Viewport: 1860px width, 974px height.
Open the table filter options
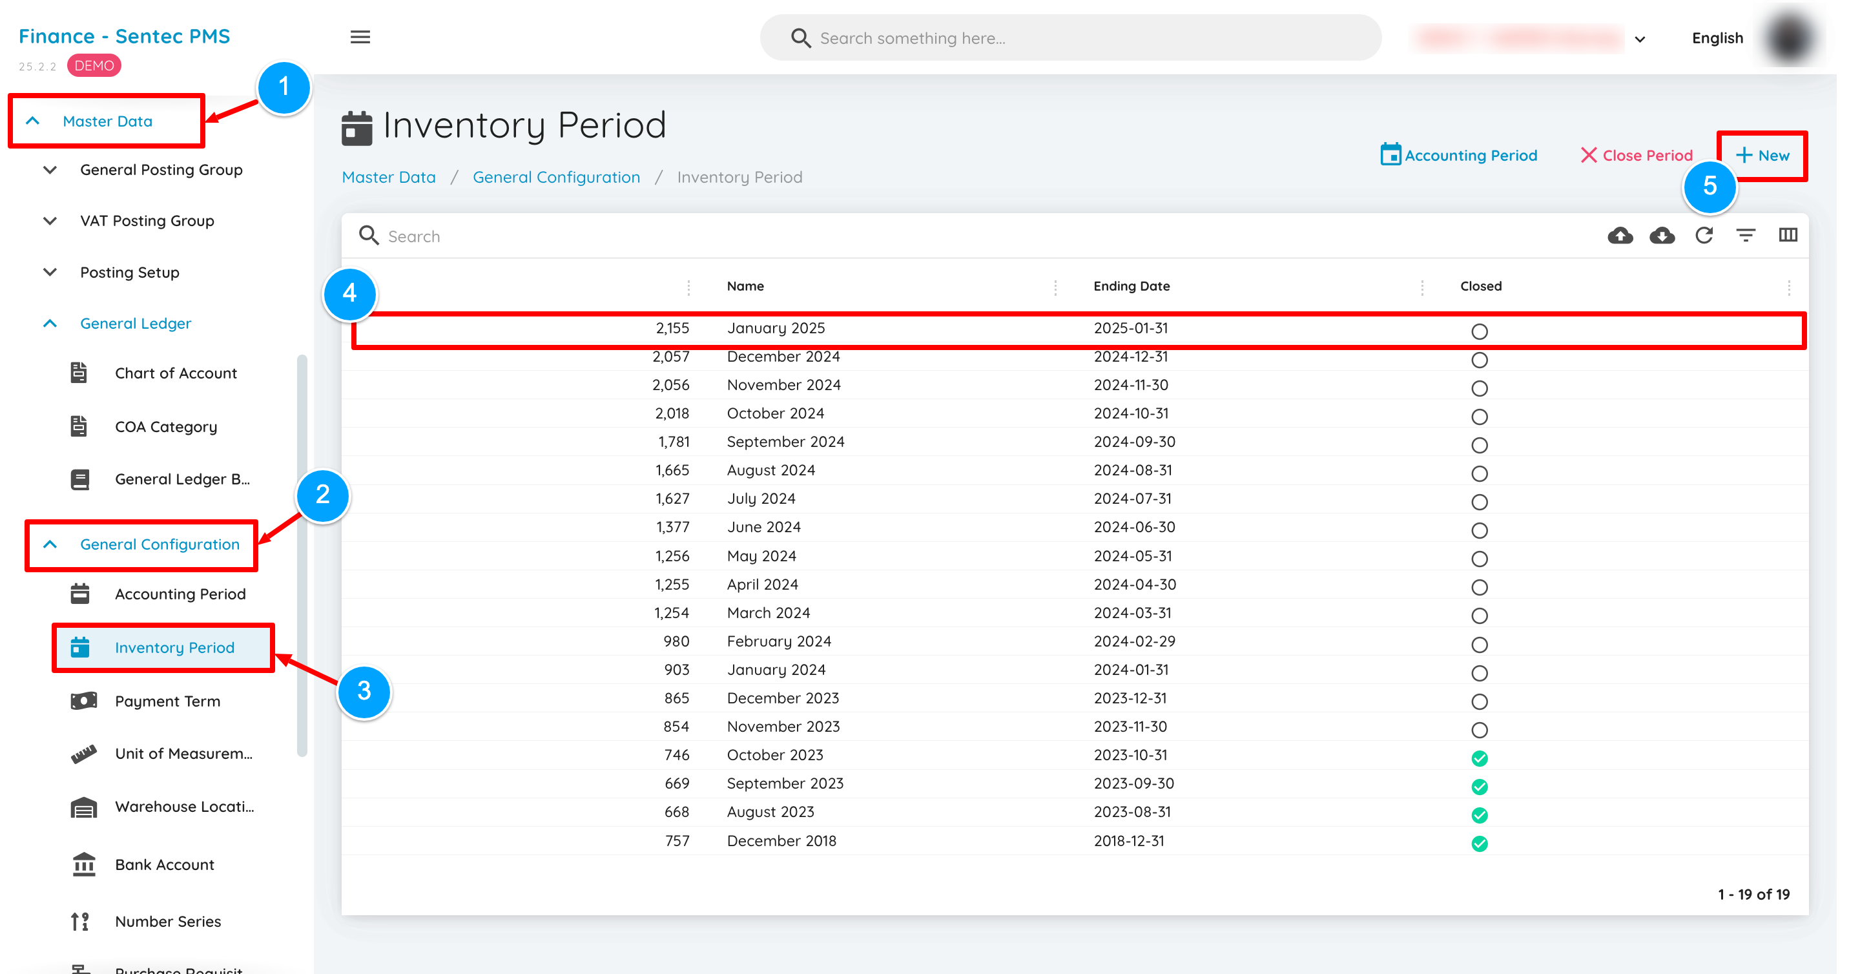(1745, 235)
